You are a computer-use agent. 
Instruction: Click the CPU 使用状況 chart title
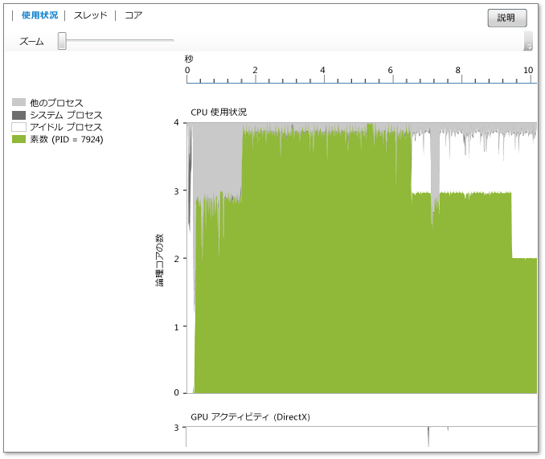pyautogui.click(x=219, y=113)
